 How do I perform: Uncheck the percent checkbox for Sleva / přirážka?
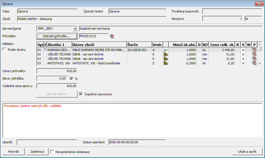pos(71,78)
